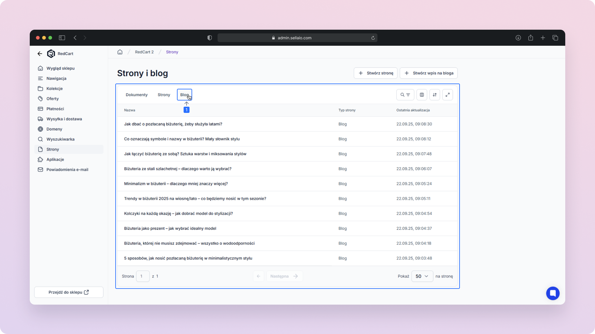
Task: Open Wysyłka i dostawa menu item
Action: 64,119
